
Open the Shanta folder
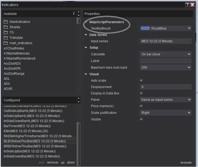(12, 27)
